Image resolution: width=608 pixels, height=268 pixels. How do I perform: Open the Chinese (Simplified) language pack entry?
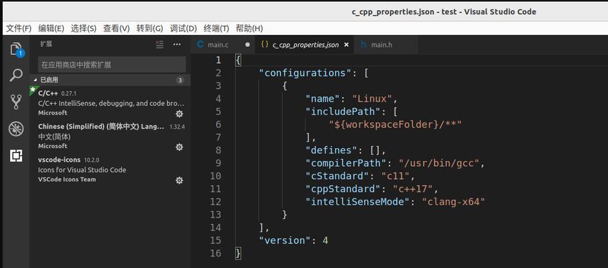[110, 136]
